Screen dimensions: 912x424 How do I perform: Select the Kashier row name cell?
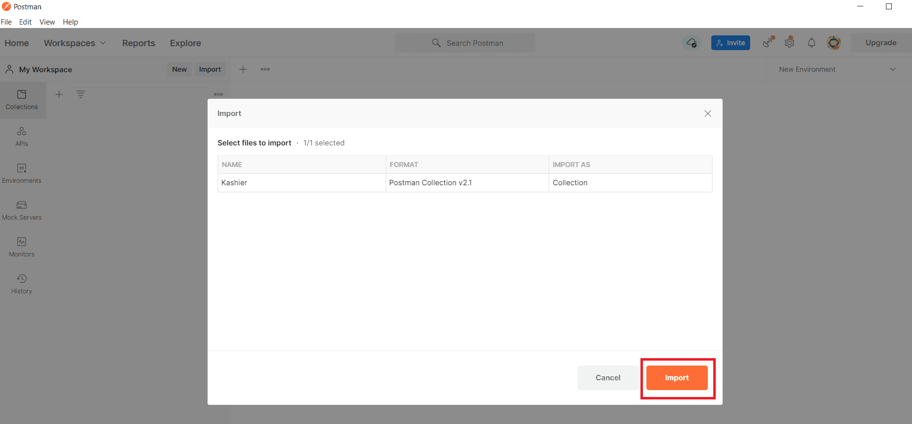(x=302, y=183)
